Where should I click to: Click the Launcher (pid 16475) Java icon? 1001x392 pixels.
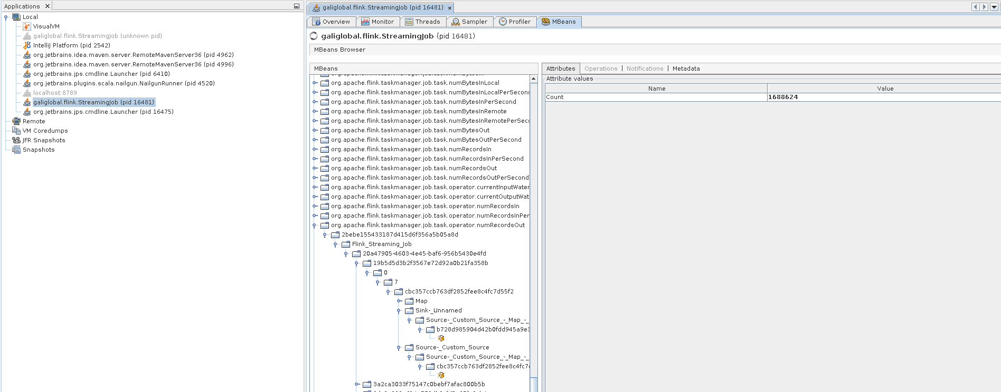pos(27,112)
